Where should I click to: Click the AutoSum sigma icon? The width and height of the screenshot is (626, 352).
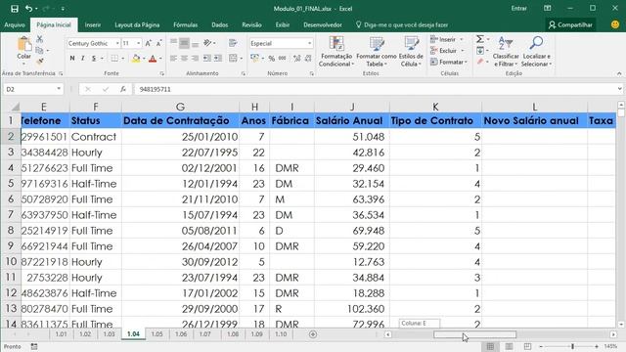480,39
